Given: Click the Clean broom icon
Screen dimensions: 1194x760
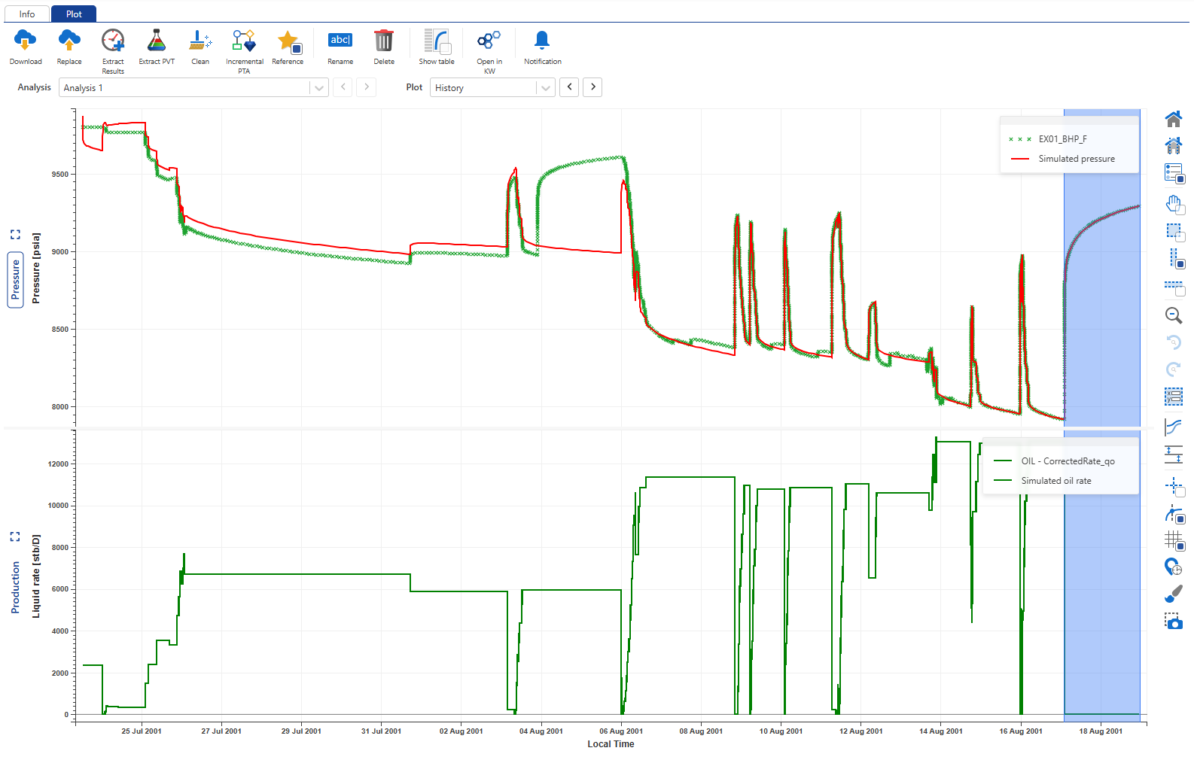Looking at the screenshot, I should 200,41.
